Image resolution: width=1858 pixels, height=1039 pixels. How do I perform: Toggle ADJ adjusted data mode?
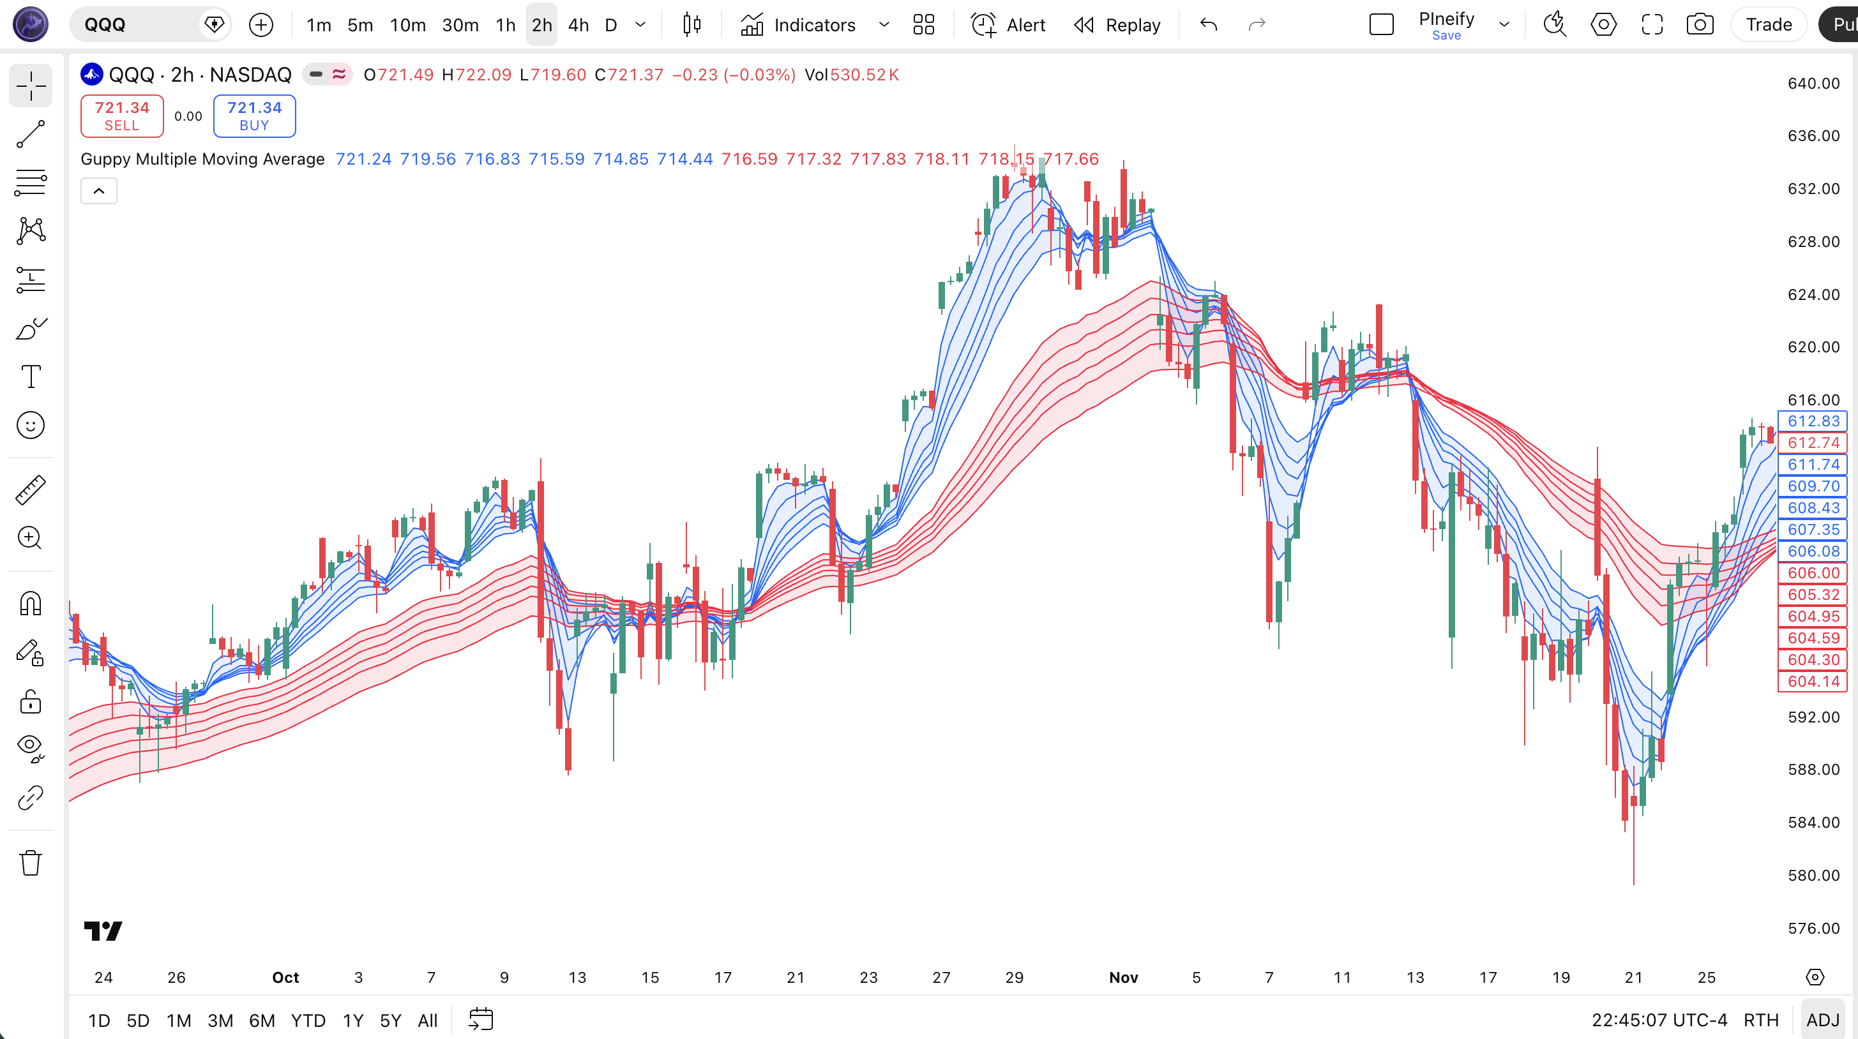(1823, 1020)
